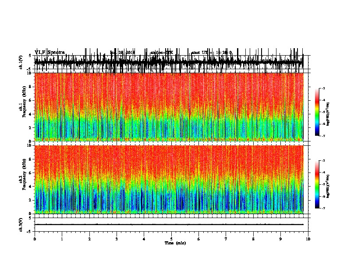Click the start UT time label
Image resolution: width=347 pixels, height=268 pixels.
[212, 53]
